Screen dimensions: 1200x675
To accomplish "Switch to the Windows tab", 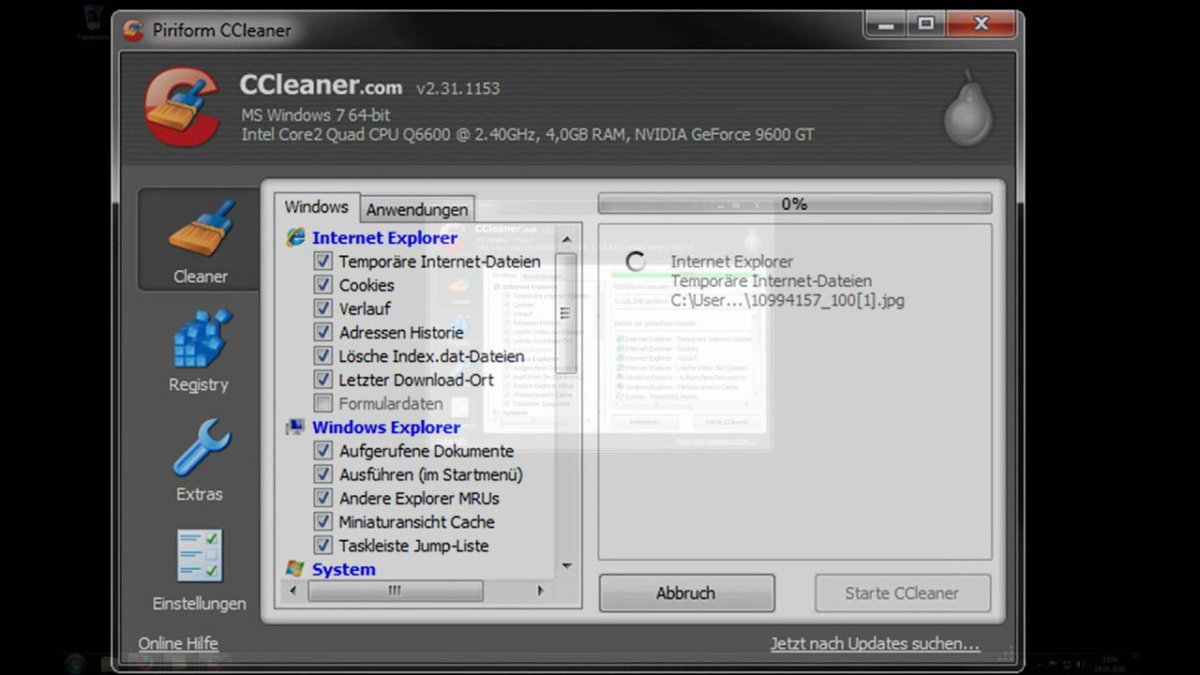I will click(317, 207).
